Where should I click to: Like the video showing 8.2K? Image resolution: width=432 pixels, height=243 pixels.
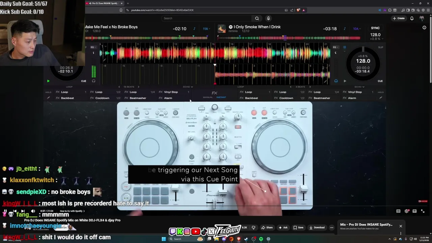(x=245, y=227)
